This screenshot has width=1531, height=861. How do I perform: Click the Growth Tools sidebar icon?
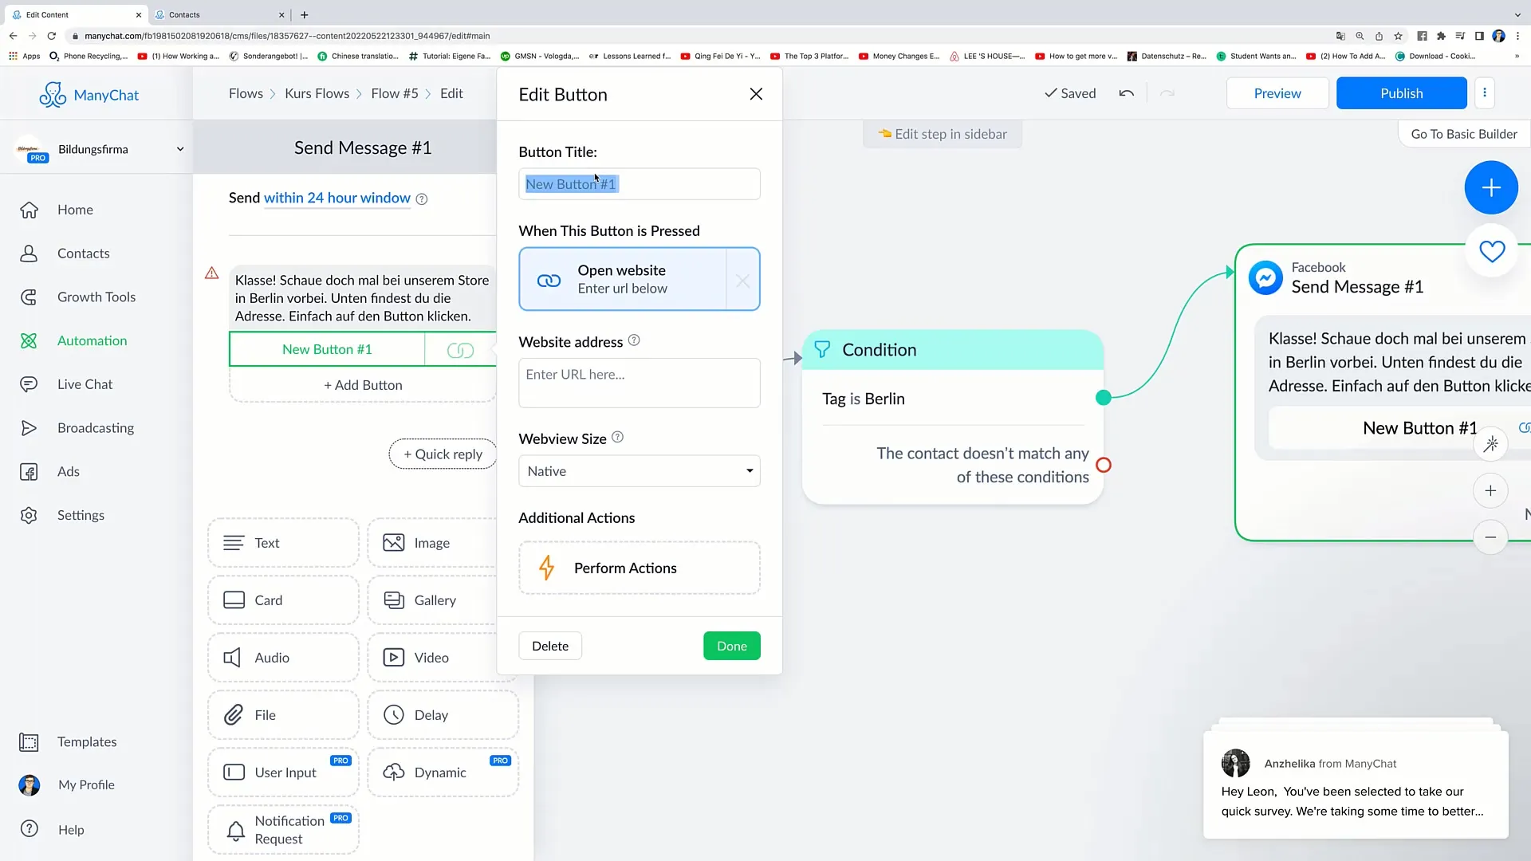coord(29,296)
